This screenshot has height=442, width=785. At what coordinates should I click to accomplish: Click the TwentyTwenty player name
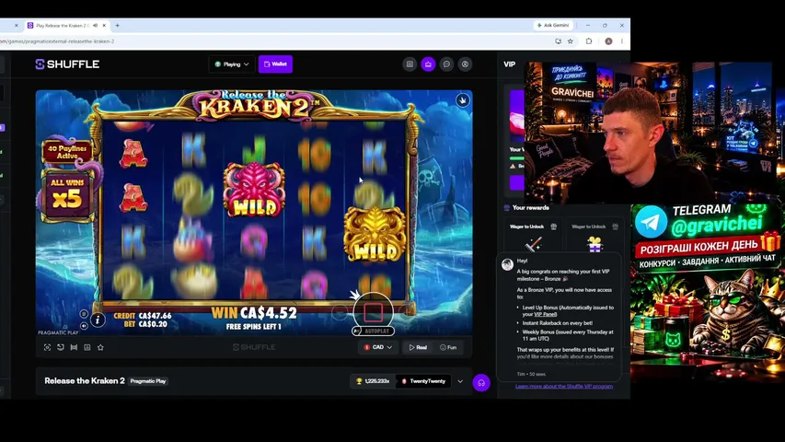coord(423,381)
